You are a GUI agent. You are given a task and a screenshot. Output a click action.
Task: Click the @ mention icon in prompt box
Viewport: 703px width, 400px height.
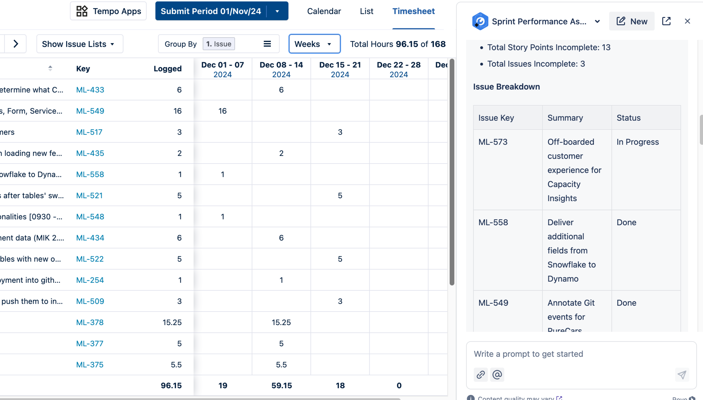click(497, 375)
